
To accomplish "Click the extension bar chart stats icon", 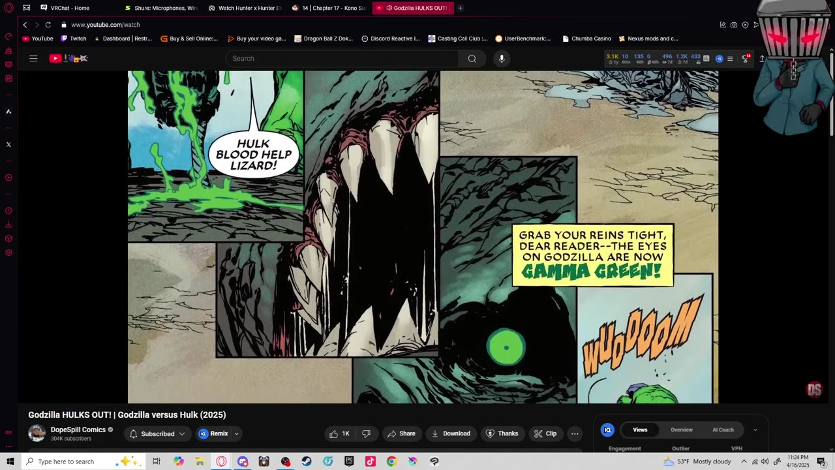I will 706,59.
